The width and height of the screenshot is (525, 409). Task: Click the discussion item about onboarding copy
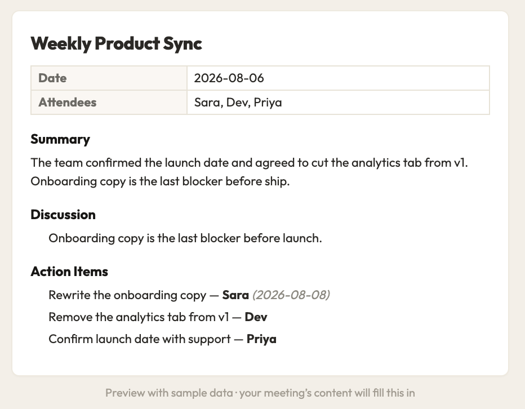pyautogui.click(x=185, y=238)
